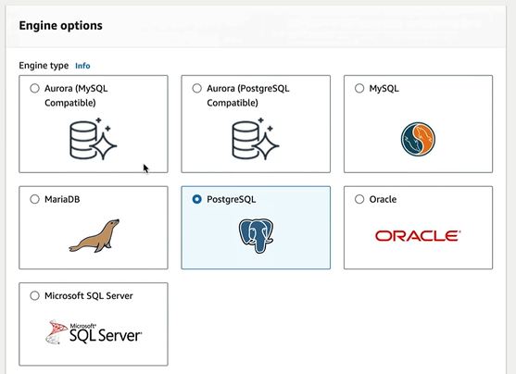Click the MariaDB seal logo
This screenshot has height=374, width=516.
(x=94, y=236)
